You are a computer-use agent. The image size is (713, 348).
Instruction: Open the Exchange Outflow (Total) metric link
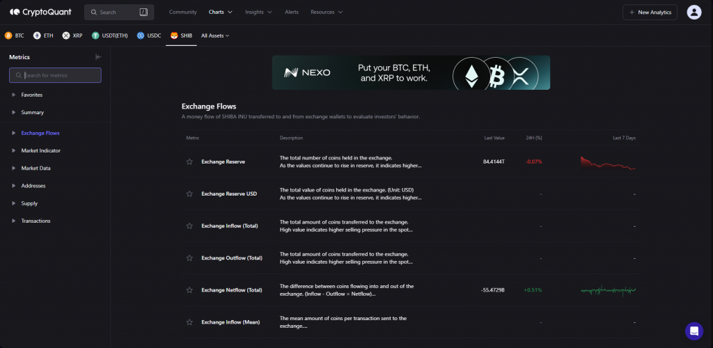[231, 258]
